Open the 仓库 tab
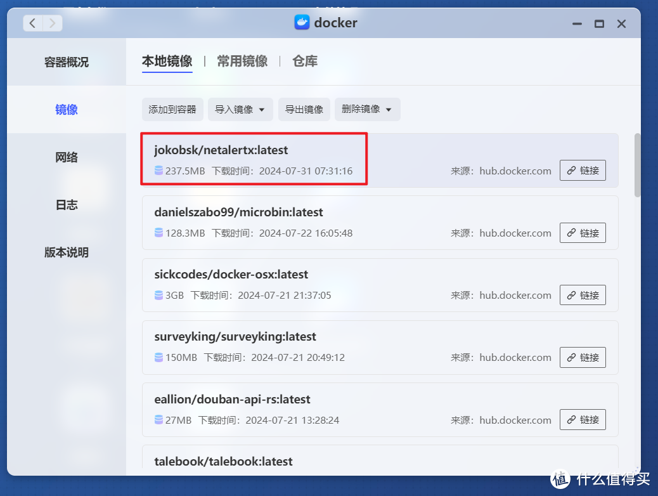 (x=304, y=61)
